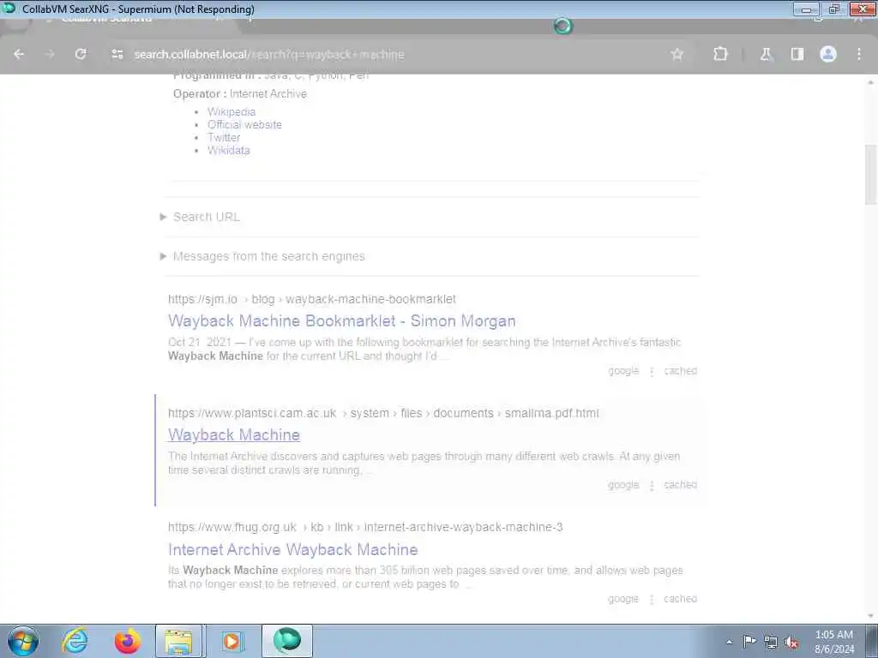Click the Operator : Internet Archive text
The image size is (878, 658).
(x=240, y=94)
